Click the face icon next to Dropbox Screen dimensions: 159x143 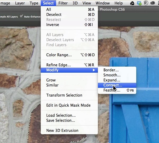pyautogui.click(x=145, y=3)
